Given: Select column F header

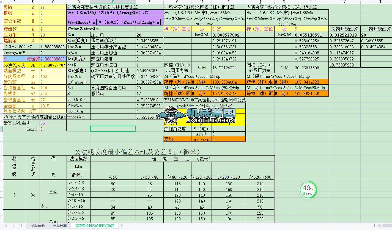Looking at the screenshot, I should click(150, 2).
